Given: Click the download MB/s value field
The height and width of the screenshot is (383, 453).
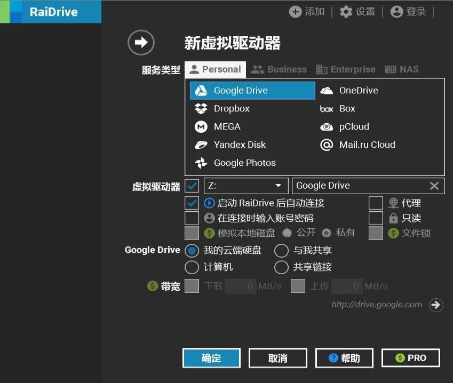Looking at the screenshot, I should [x=240, y=286].
